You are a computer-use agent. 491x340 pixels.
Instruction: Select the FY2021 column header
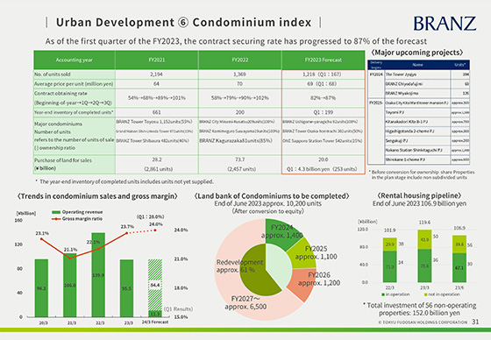tap(157, 60)
